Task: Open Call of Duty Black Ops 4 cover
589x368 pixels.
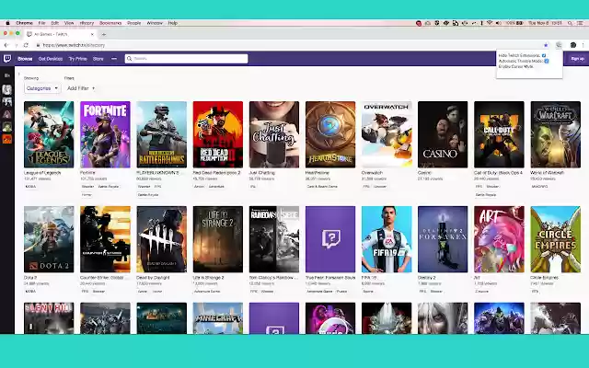Action: point(499,134)
